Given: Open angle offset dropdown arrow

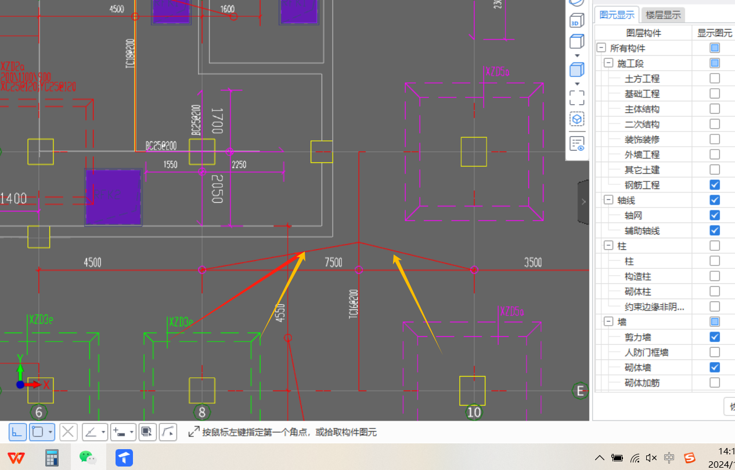Looking at the screenshot, I should coord(103,432).
